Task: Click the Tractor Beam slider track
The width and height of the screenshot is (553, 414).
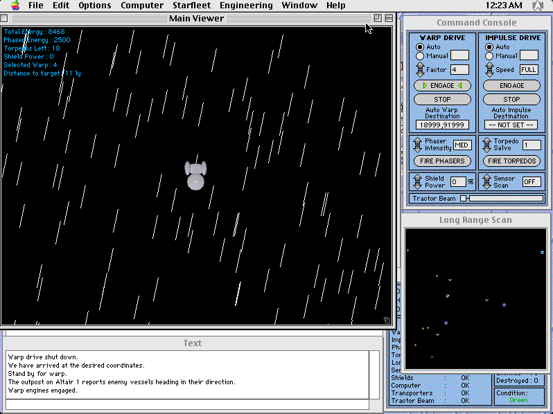Action: (506, 199)
